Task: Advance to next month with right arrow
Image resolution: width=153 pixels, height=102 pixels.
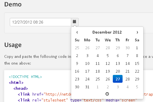Action: pyautogui.click(x=137, y=32)
